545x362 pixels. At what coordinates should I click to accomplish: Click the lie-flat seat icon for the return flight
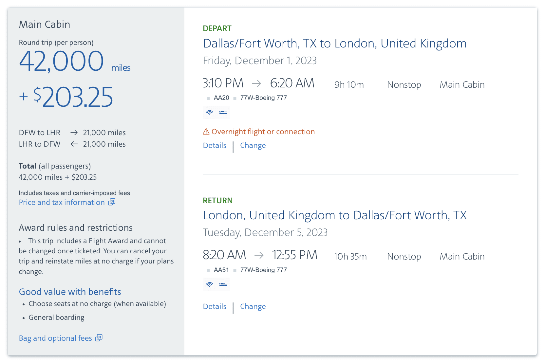(x=223, y=284)
